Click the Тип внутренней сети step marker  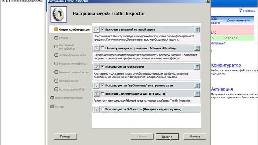(x=56, y=55)
